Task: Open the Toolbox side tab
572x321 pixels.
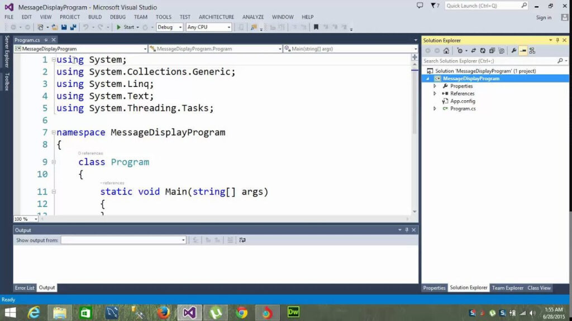Action: point(7,81)
